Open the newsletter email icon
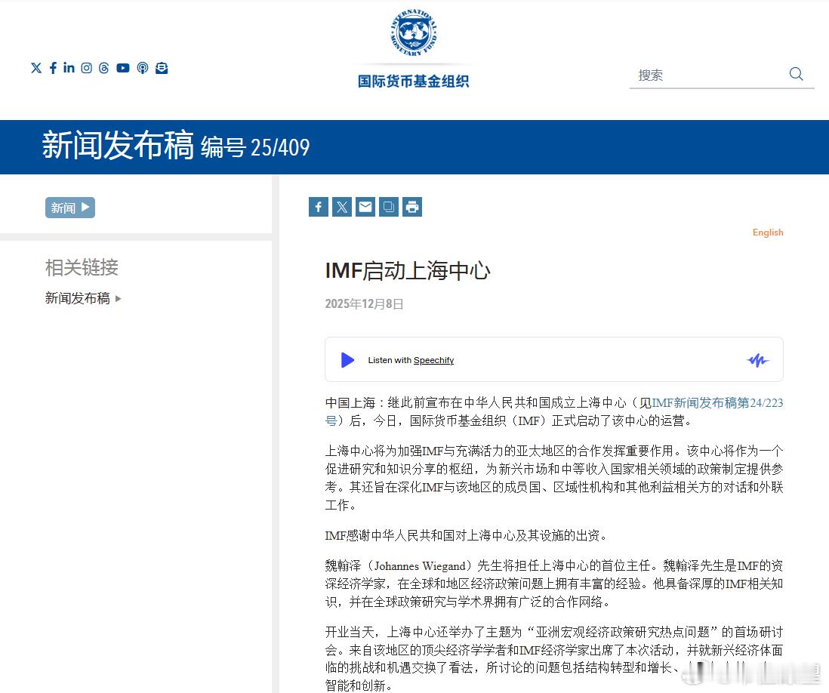Screen dimensions: 829x693 (x=162, y=68)
